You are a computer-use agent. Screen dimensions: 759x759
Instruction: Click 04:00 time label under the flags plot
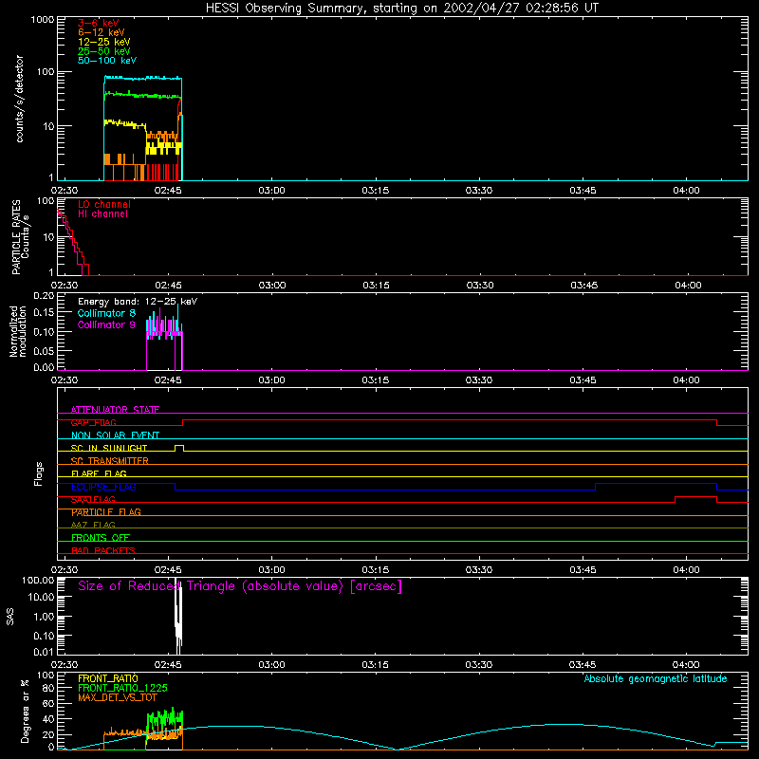coord(686,570)
